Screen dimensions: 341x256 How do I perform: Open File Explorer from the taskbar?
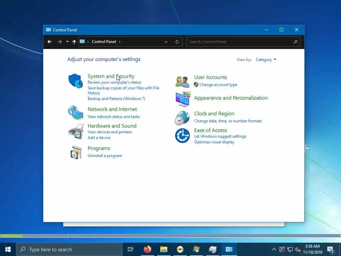(164, 249)
